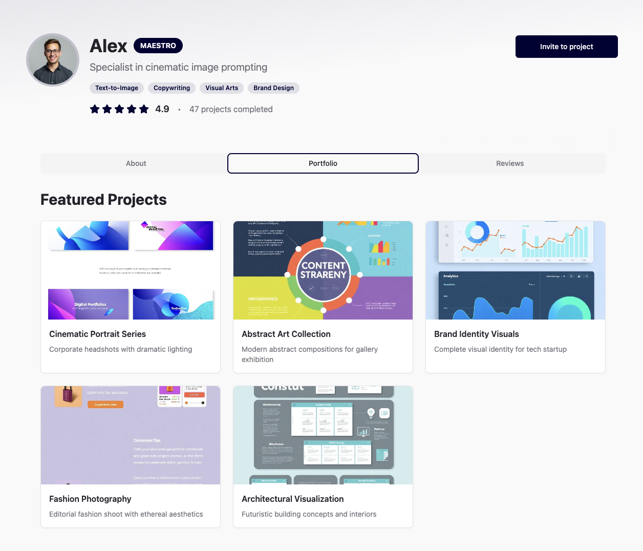Open Architectural Visualization thumbnail image
643x551 pixels.
(x=323, y=435)
